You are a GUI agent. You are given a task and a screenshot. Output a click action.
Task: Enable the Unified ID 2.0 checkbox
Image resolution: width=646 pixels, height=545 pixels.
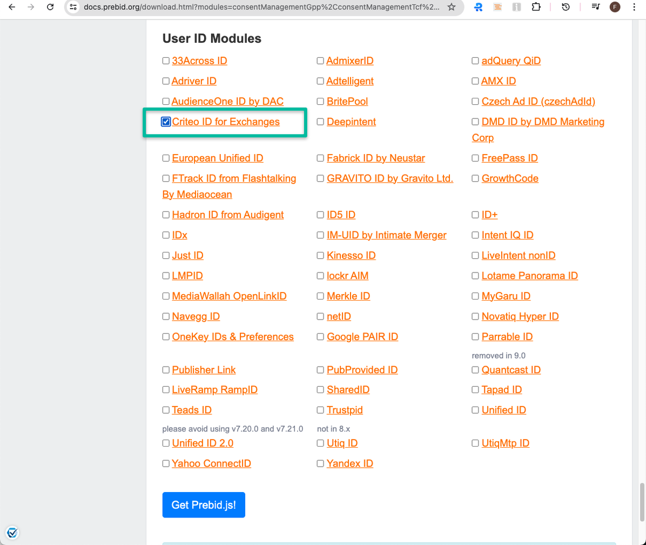(166, 443)
